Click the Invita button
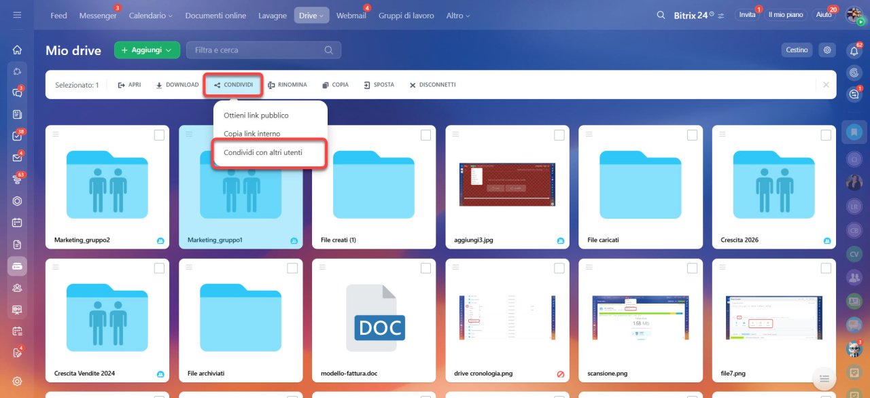 click(747, 15)
